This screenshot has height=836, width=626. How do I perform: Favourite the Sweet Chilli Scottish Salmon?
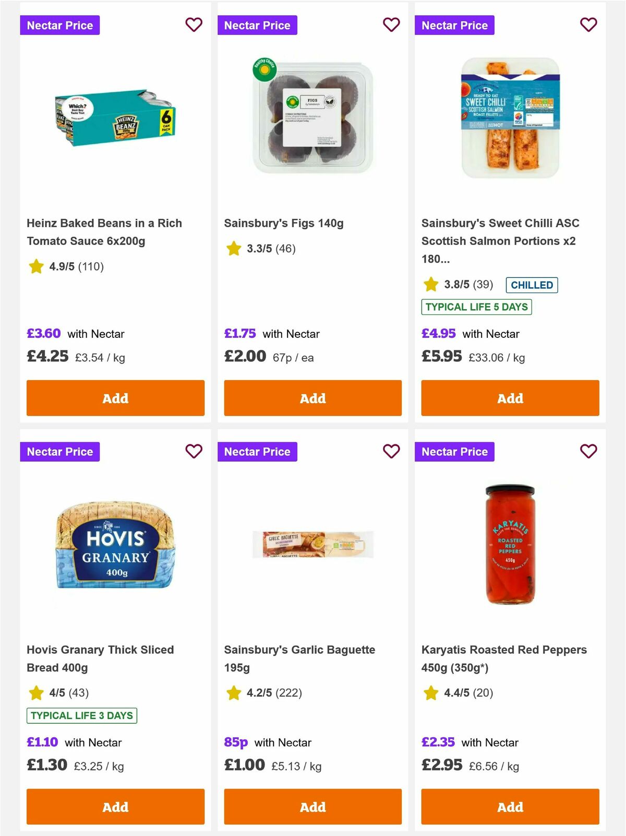tap(588, 25)
